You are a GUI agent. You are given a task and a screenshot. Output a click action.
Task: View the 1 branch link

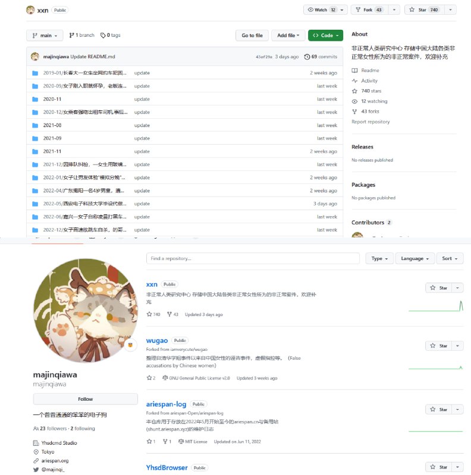82,35
